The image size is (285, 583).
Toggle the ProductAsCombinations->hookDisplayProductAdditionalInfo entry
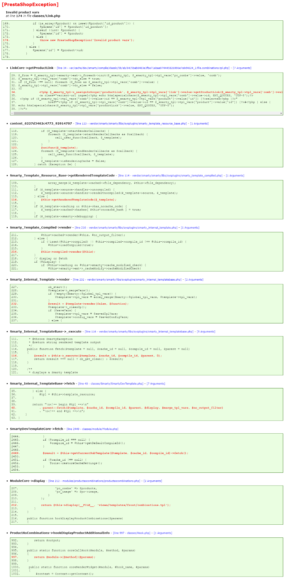(60, 533)
